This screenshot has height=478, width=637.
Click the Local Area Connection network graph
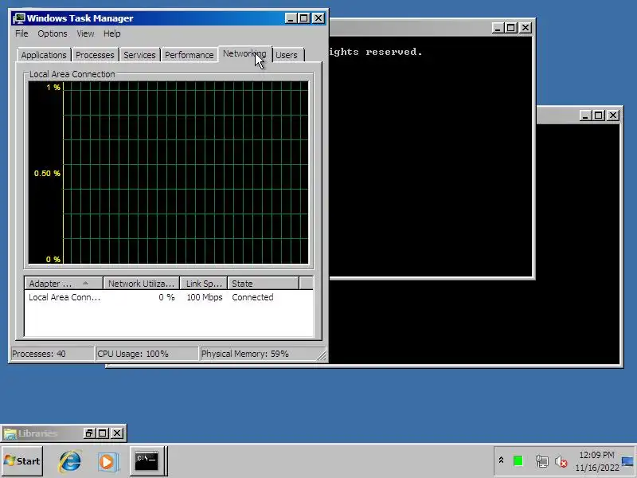click(x=168, y=173)
